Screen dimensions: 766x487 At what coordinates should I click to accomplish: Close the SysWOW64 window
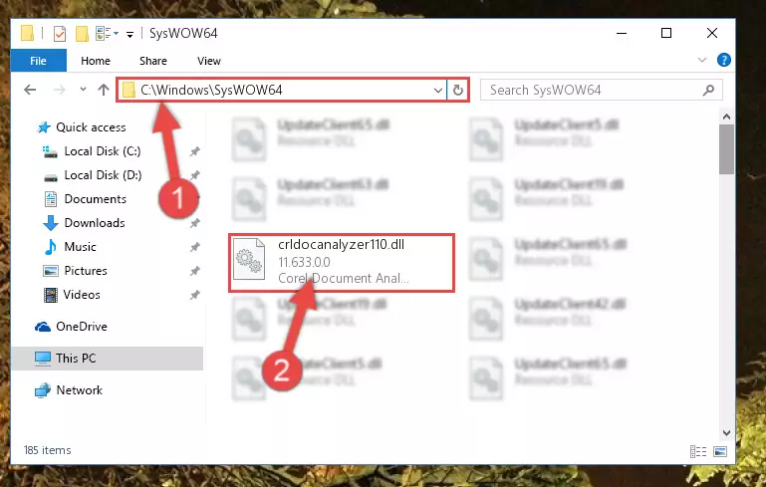712,33
